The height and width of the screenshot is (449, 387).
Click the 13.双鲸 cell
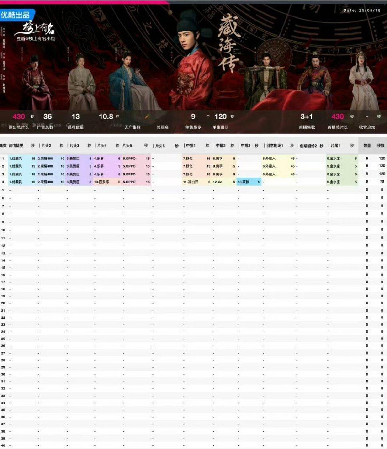click(x=243, y=182)
